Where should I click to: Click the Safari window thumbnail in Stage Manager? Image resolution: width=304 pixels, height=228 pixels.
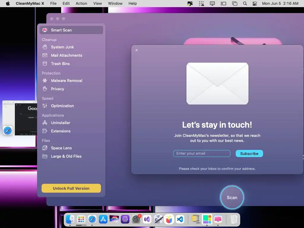(x=20, y=118)
